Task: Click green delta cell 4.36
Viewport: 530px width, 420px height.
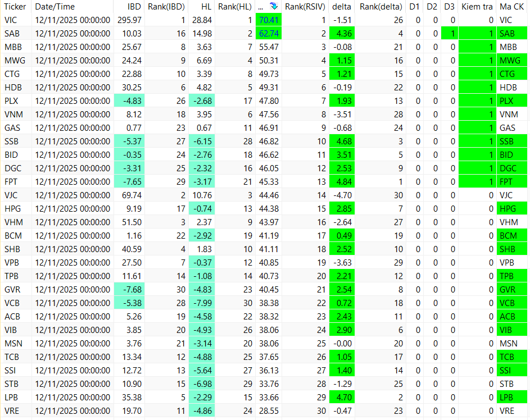Action: pyautogui.click(x=342, y=34)
